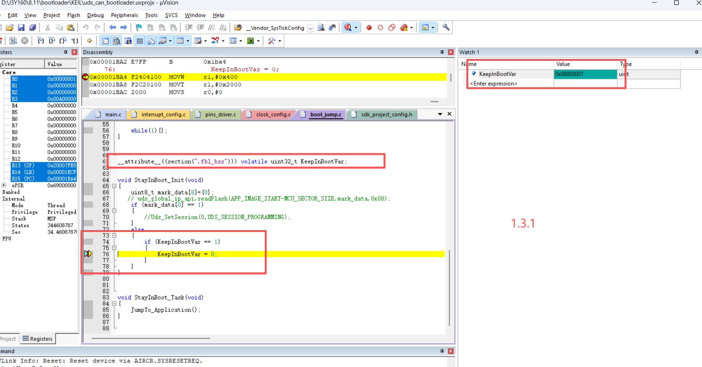Screen dimensions: 702x367
Task: Stop the debug session with the Start/Stop Debug icon
Action: coord(348,27)
